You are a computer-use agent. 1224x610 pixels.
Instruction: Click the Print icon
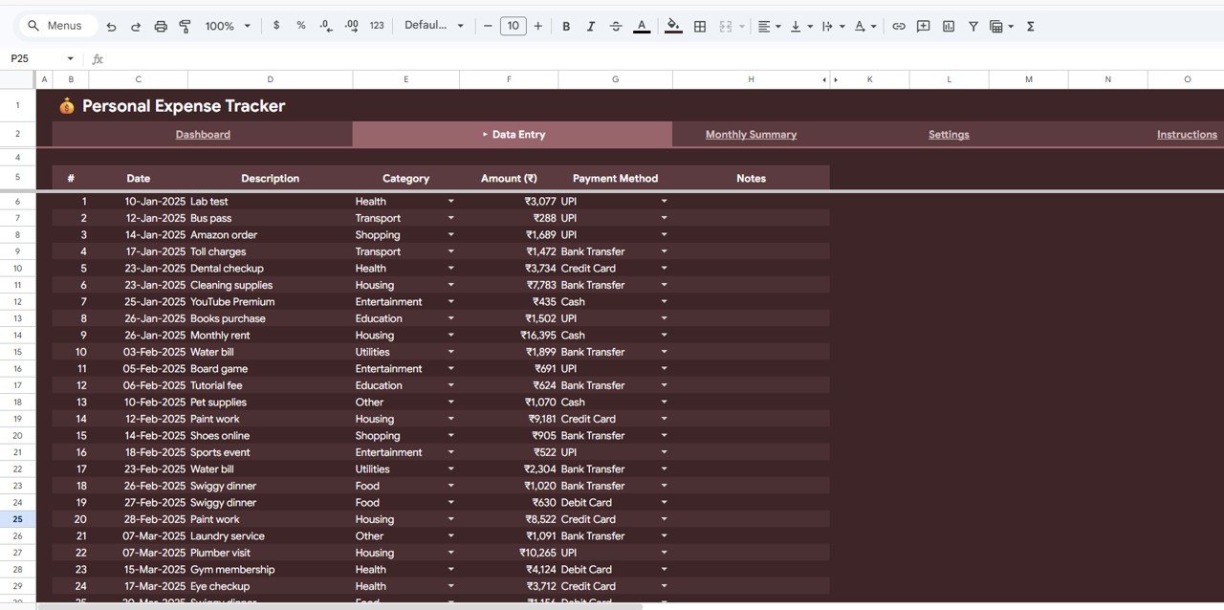[161, 26]
